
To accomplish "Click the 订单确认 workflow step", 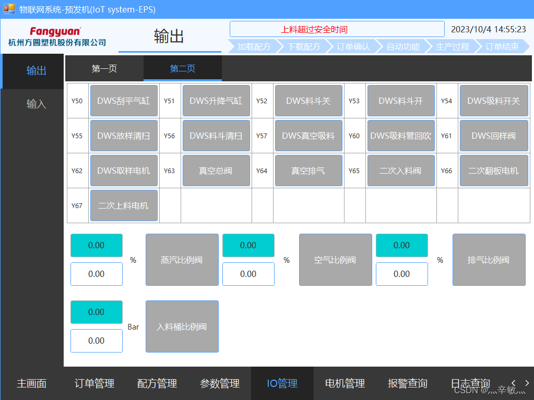I will pos(353,46).
